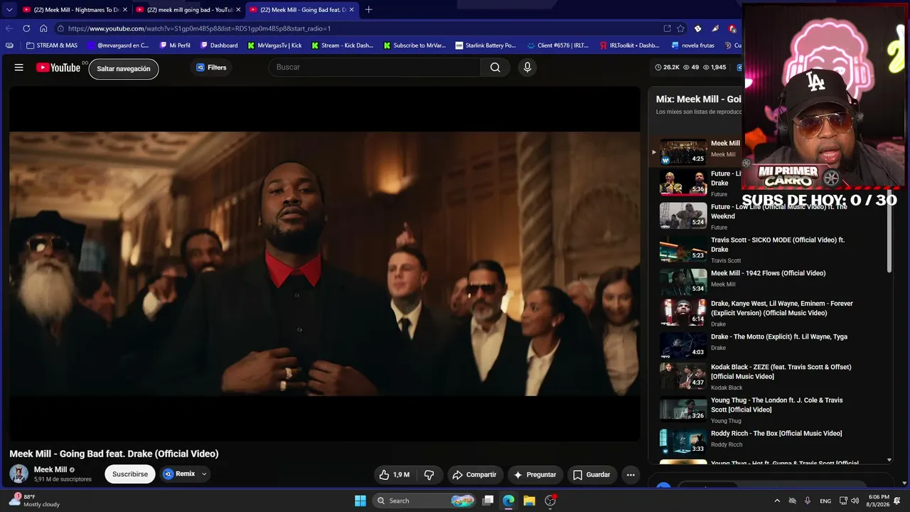Image resolution: width=910 pixels, height=512 pixels.
Task: Show hidden system tray icons
Action: 777,501
